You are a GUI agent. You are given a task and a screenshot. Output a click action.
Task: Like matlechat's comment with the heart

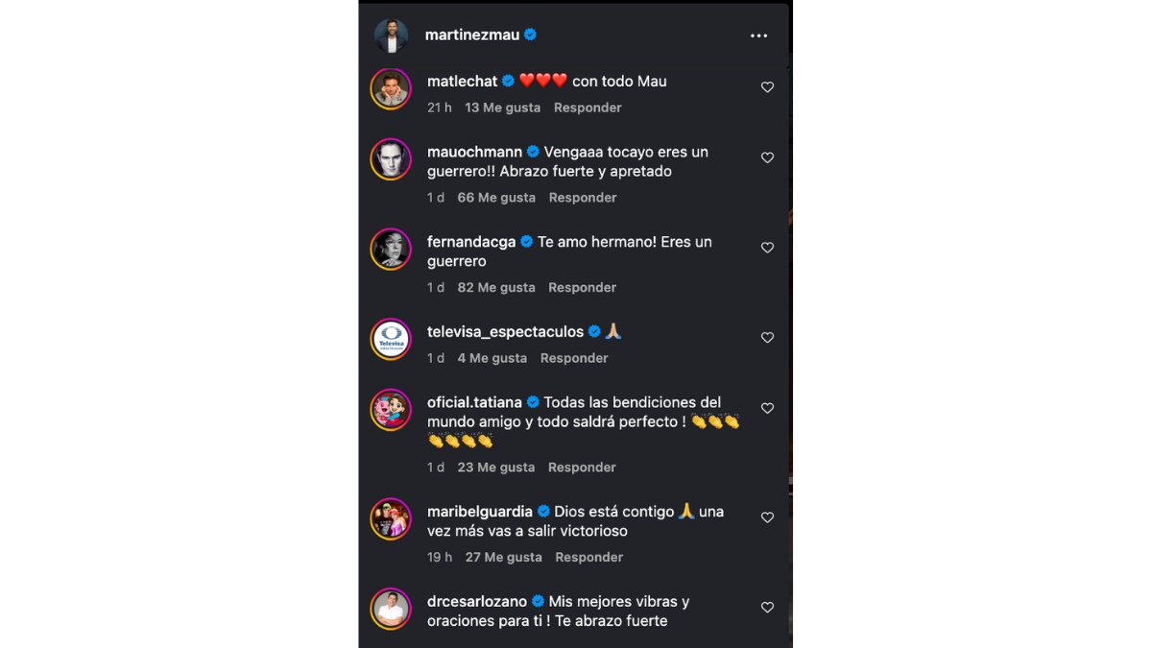767,87
